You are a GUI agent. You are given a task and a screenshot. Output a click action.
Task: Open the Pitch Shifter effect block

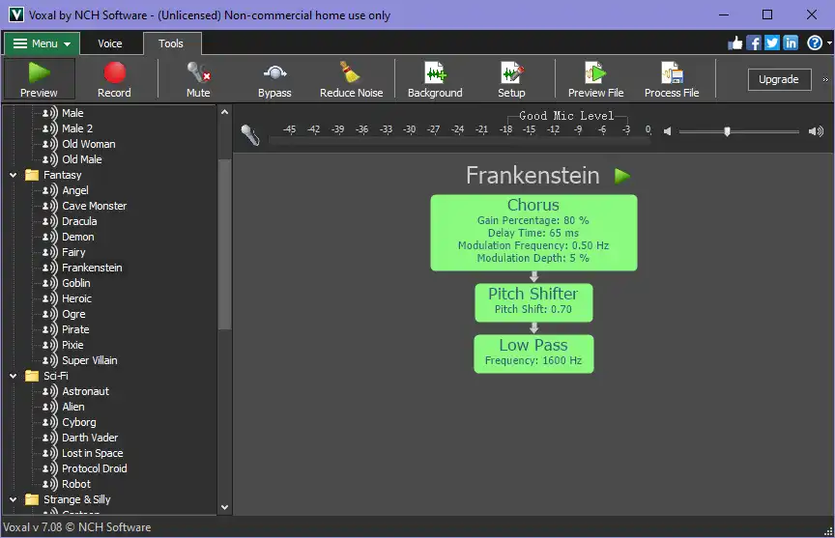(533, 302)
